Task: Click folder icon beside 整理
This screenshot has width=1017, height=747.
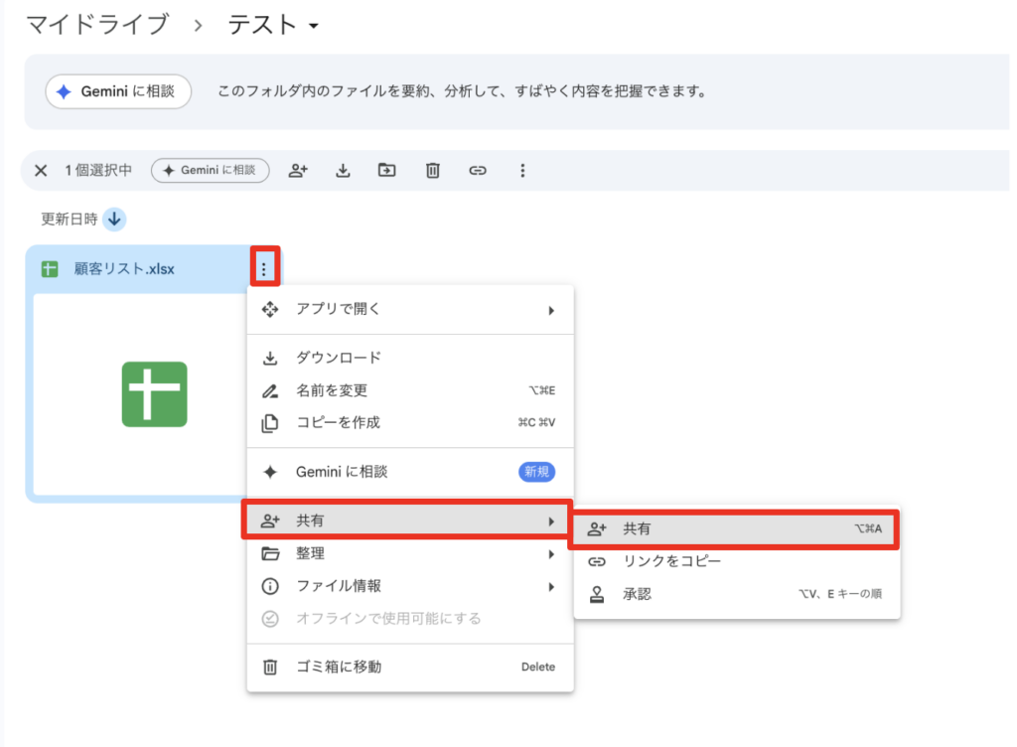Action: pos(270,553)
